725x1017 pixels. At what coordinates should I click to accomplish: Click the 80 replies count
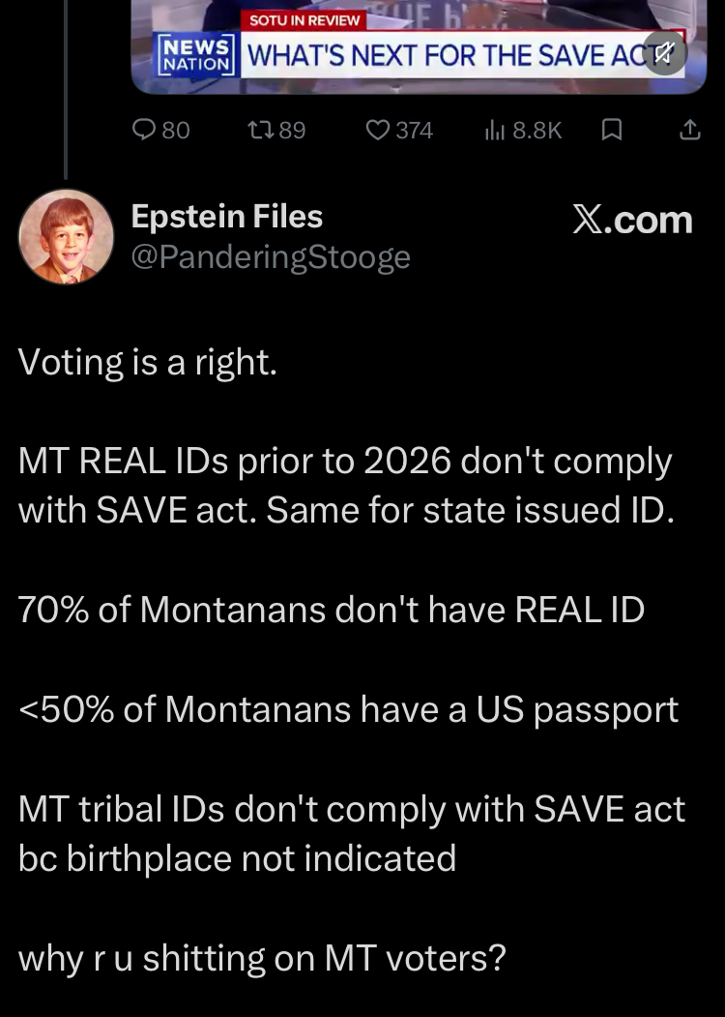(x=175, y=130)
